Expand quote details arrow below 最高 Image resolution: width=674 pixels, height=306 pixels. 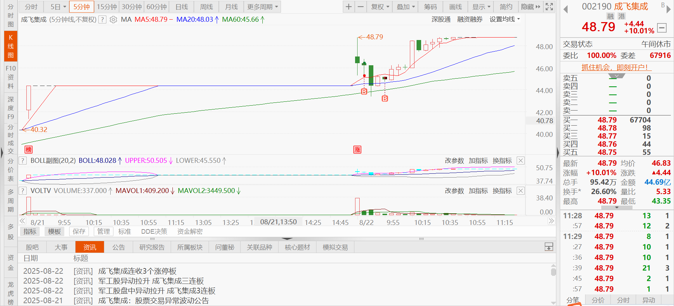[617, 207]
